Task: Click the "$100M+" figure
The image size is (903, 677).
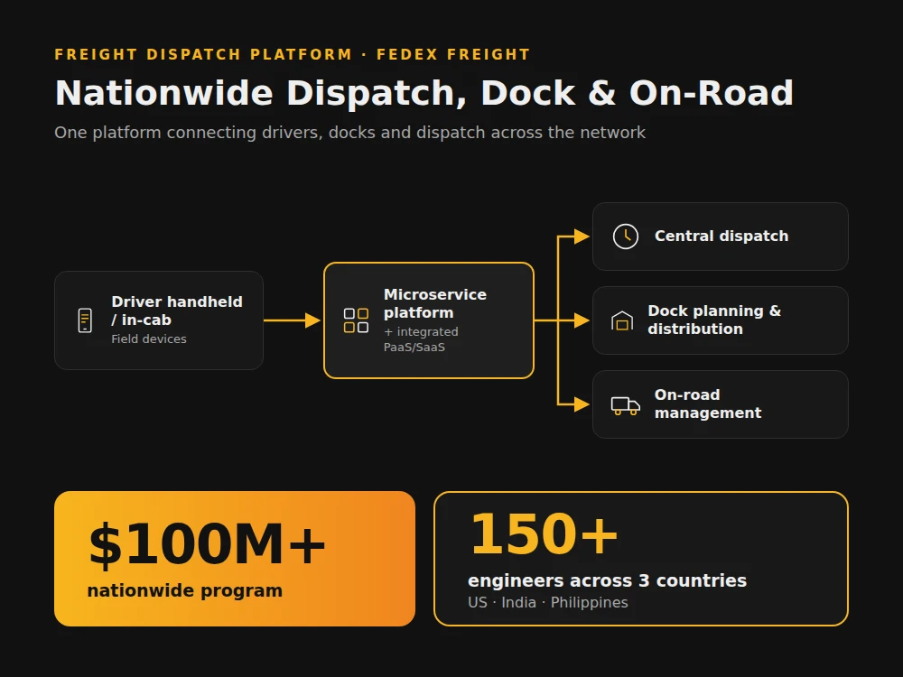Action: pyautogui.click(x=207, y=544)
